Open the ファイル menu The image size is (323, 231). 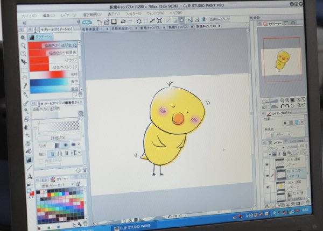(x=29, y=16)
